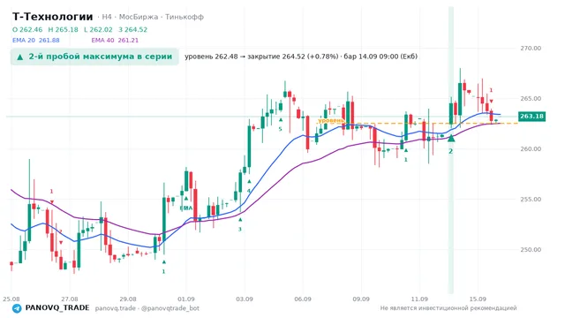Click the signal badge '2-й пробой максимума в серии'
This screenshot has width=565, height=318.
coord(94,57)
